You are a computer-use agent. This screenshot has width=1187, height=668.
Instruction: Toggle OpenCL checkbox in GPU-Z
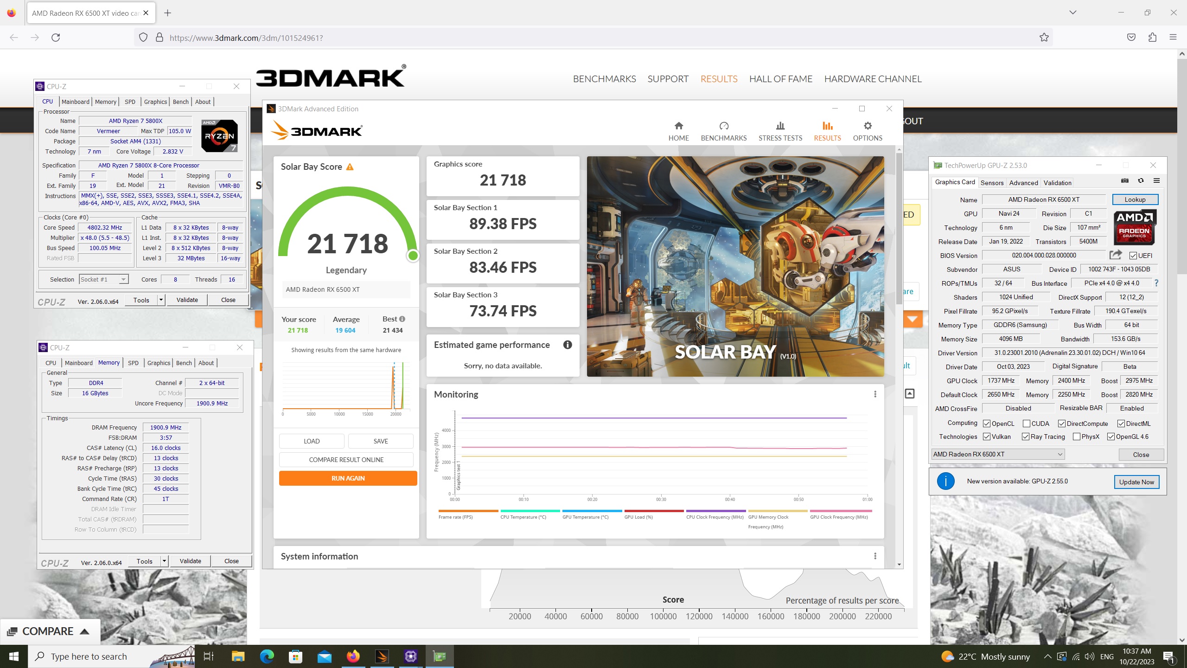pos(987,424)
